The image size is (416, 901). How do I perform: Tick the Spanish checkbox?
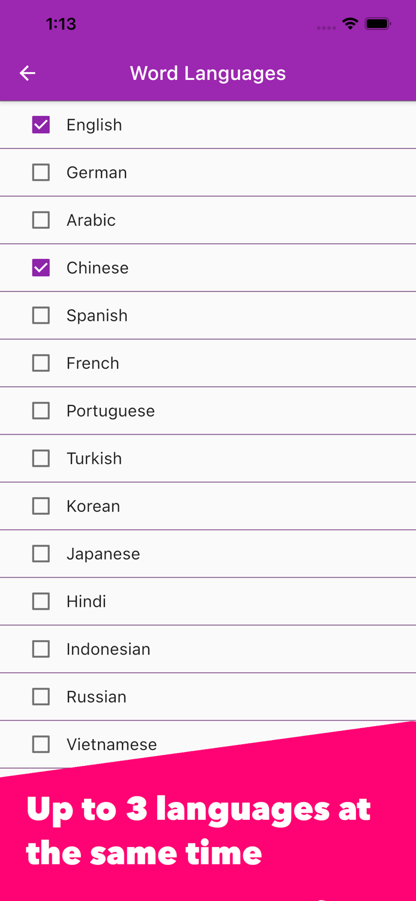coord(41,315)
